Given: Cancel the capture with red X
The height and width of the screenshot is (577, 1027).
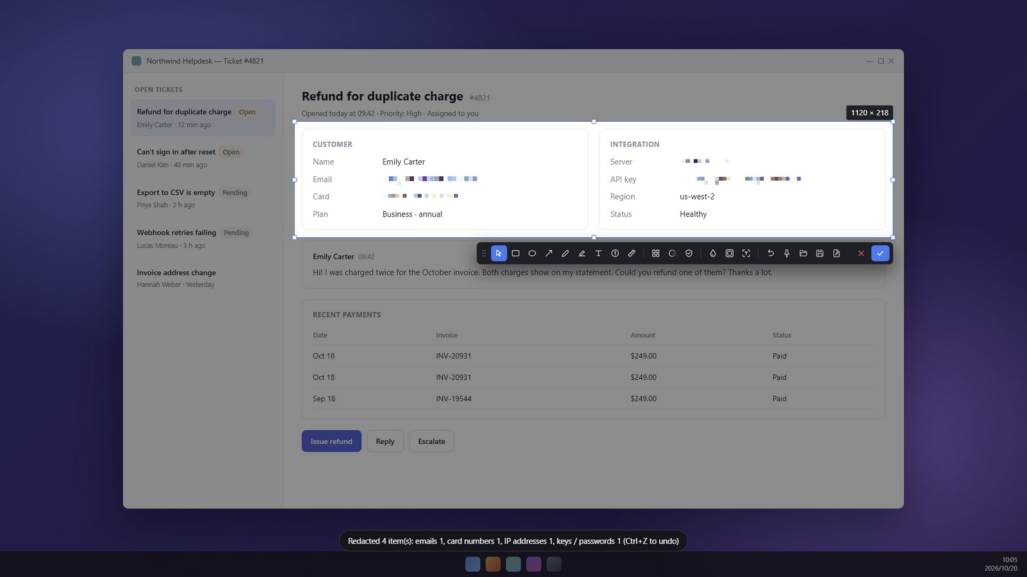Looking at the screenshot, I should 861,253.
